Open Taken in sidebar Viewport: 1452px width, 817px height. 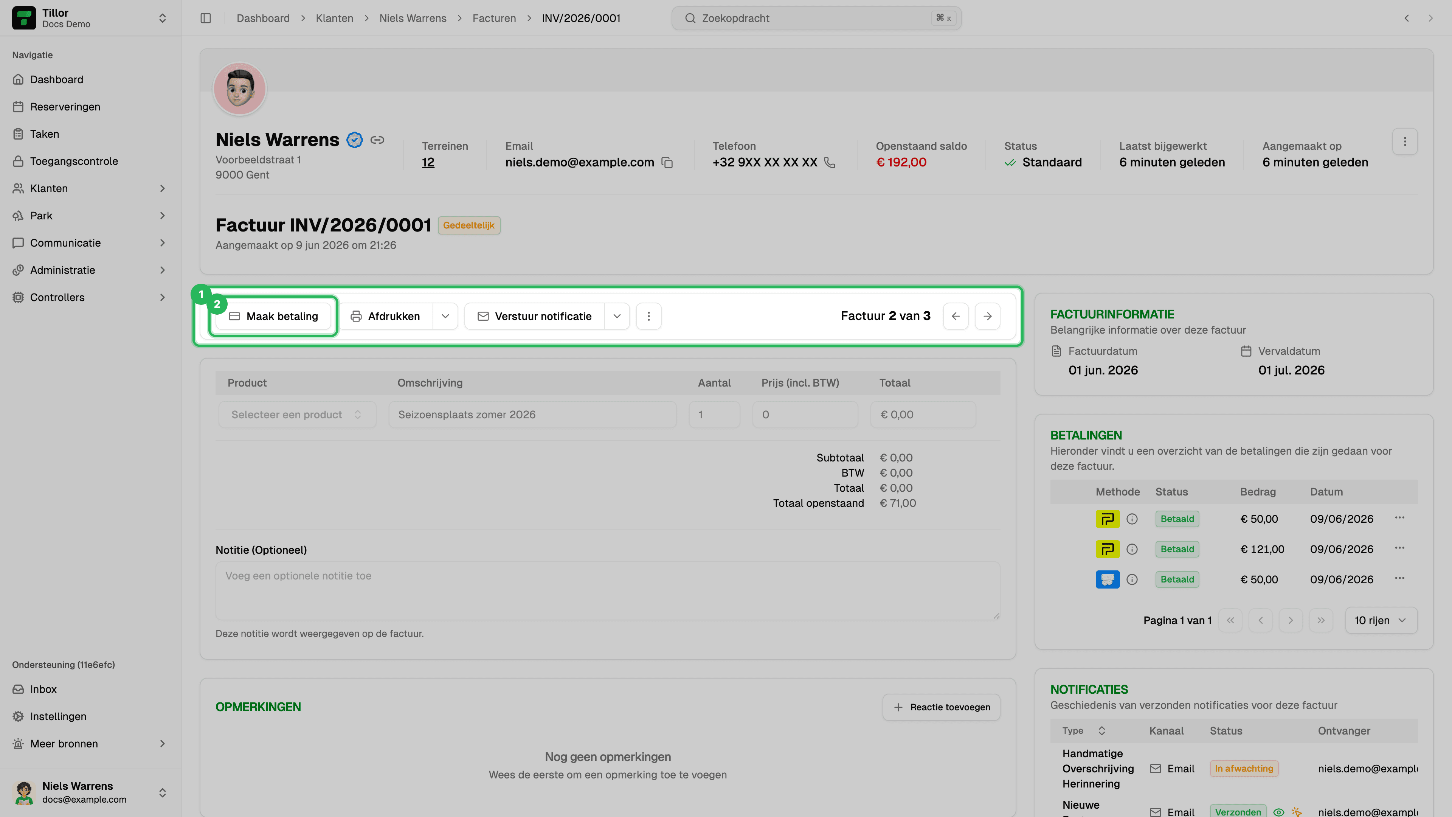90,134
